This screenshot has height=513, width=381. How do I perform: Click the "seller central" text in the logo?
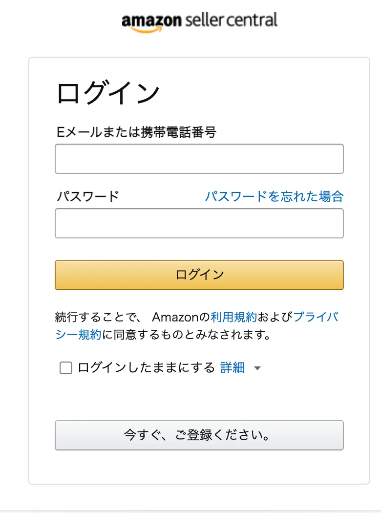(x=232, y=20)
